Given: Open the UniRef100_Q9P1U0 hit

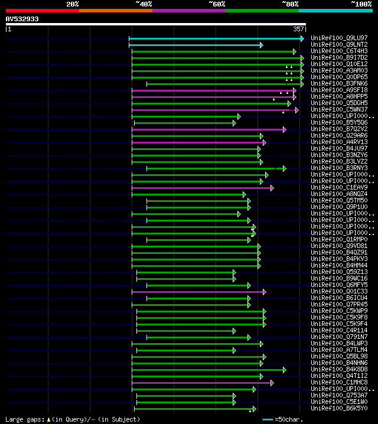Looking at the screenshot, I should coord(339,207).
